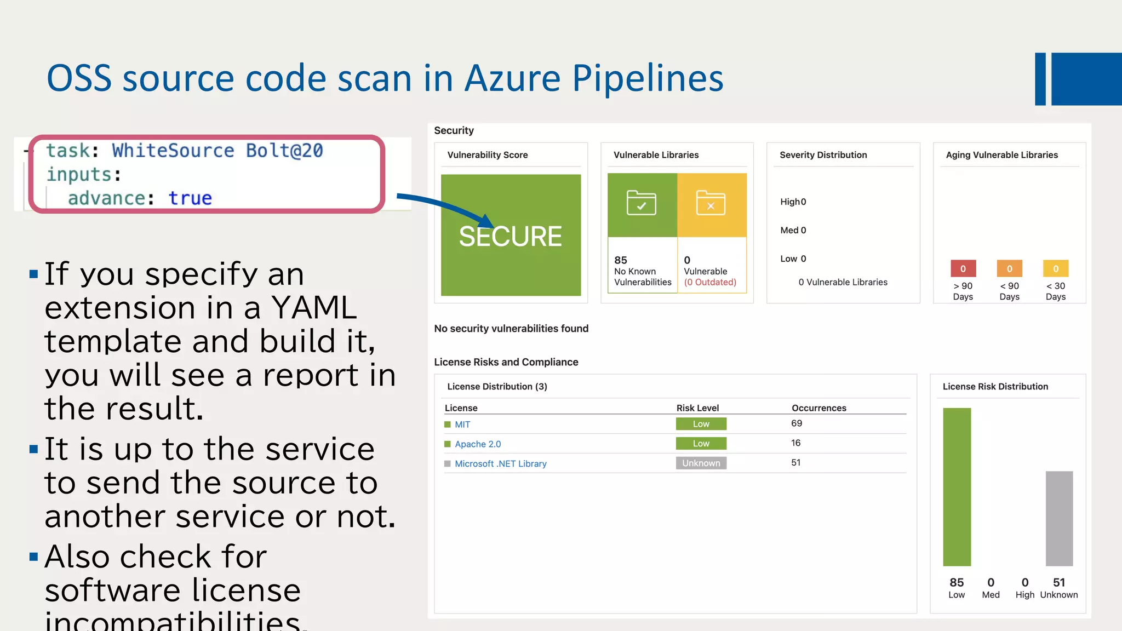Image resolution: width=1122 pixels, height=631 pixels.
Task: Click the '0 High' chart label
Action: pos(1025,588)
